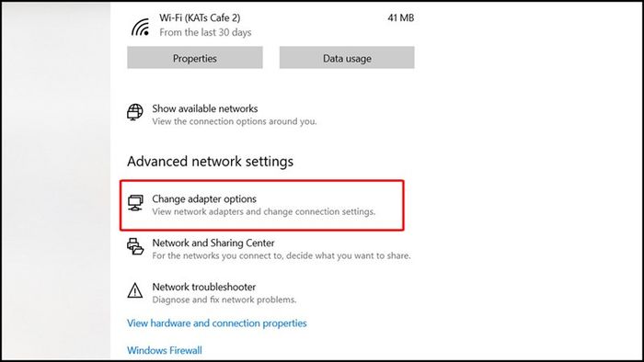Viewport: 644px width, 362px height.
Task: Open the Windows Firewall link
Action: pyautogui.click(x=165, y=350)
